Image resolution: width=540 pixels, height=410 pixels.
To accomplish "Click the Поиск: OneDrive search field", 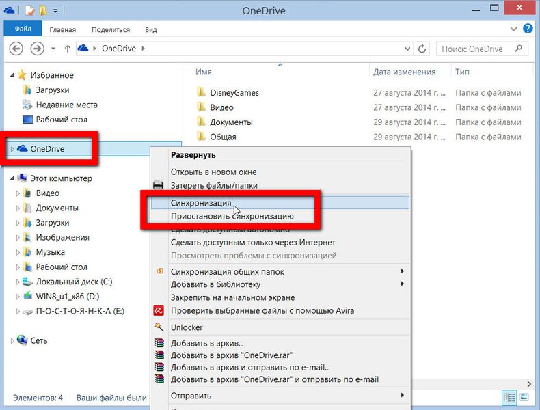I will (x=482, y=49).
